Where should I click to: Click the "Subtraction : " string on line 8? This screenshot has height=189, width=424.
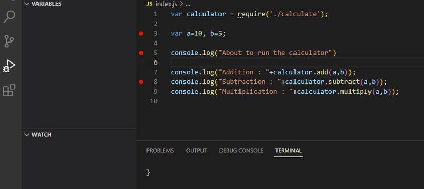coord(250,82)
